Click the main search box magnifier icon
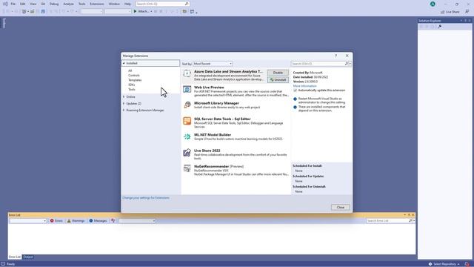Viewport: 474px width, 267px height. point(187,4)
